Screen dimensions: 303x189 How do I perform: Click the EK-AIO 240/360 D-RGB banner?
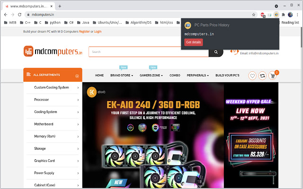tap(153, 135)
